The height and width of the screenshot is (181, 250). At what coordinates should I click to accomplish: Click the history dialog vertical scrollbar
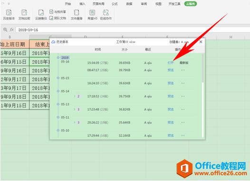click(203, 68)
